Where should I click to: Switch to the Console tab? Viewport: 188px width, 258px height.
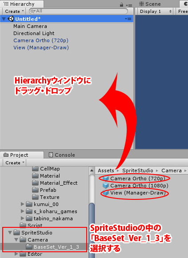(62, 155)
